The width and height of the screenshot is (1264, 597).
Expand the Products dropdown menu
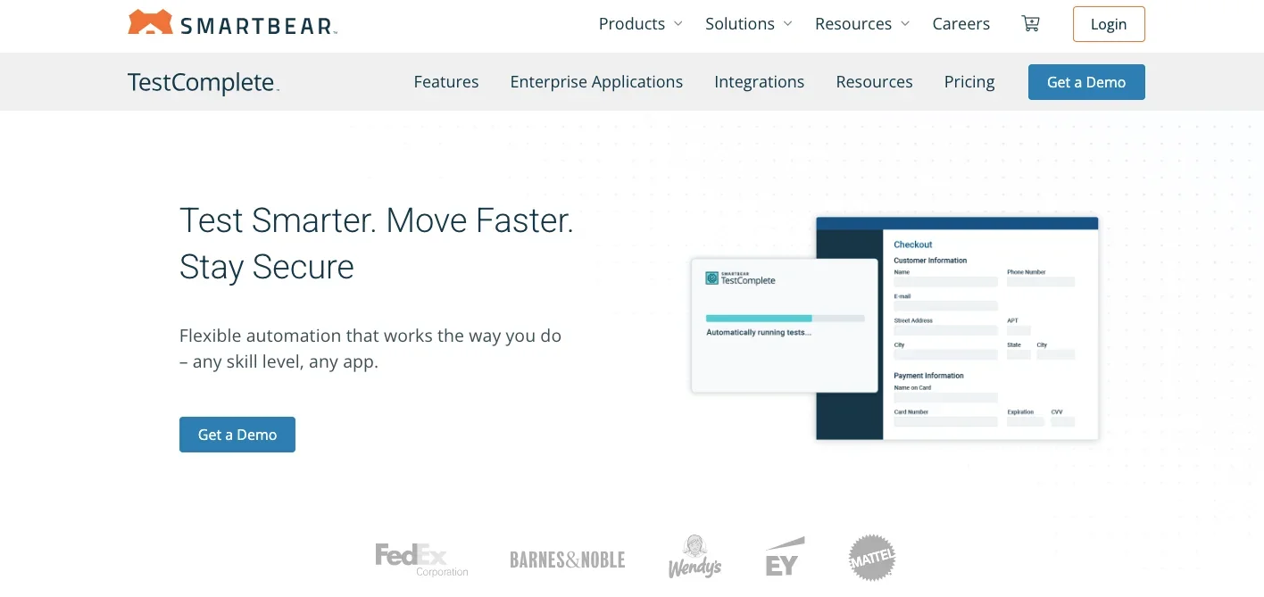(x=640, y=24)
